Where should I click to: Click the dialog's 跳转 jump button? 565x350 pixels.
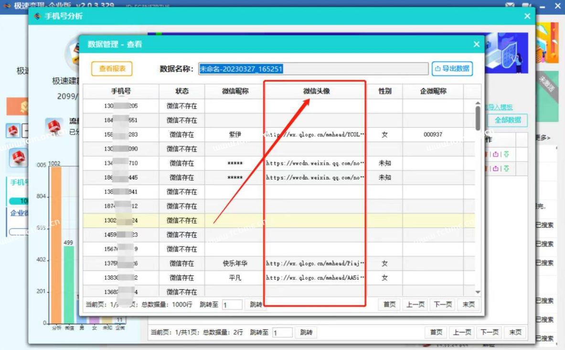[x=256, y=305]
